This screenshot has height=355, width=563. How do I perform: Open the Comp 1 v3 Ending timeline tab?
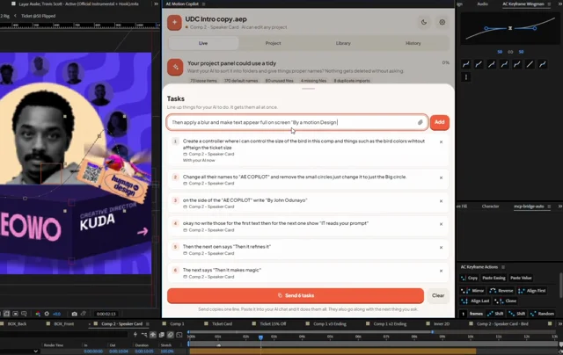coord(330,323)
